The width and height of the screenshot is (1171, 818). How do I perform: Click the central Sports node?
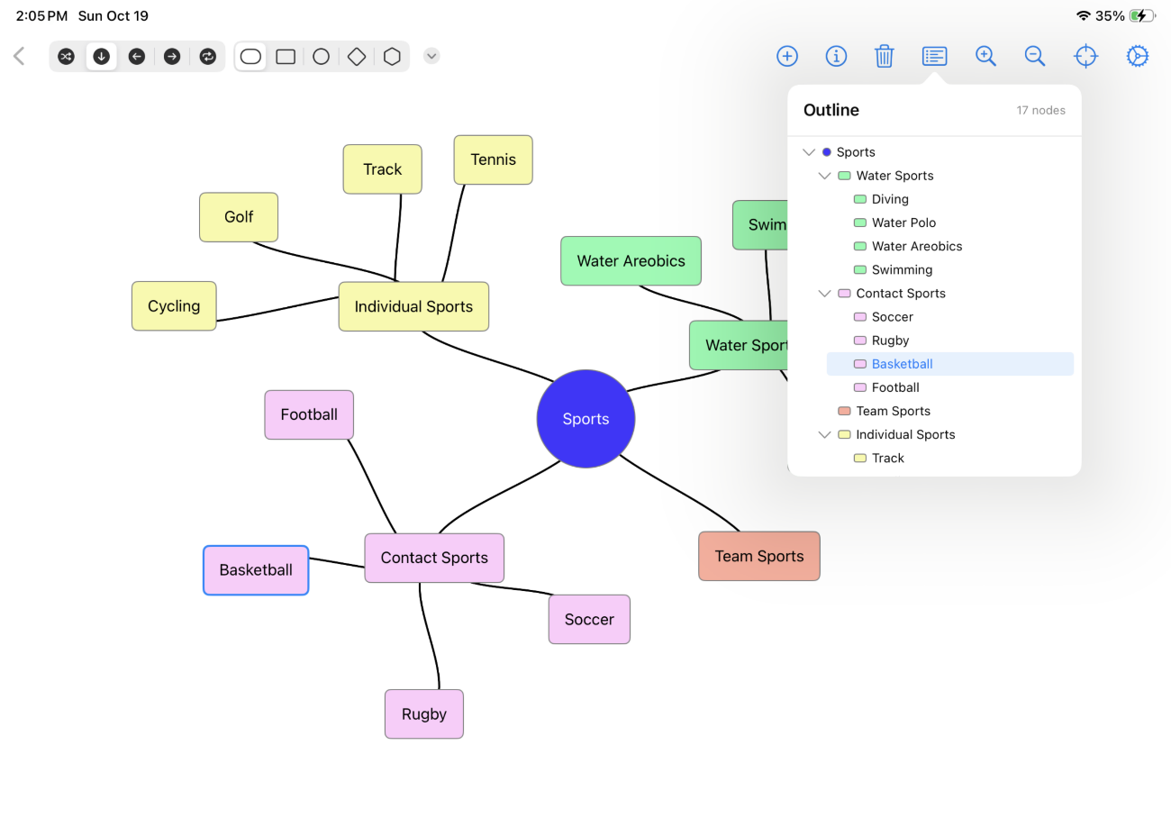(x=585, y=419)
